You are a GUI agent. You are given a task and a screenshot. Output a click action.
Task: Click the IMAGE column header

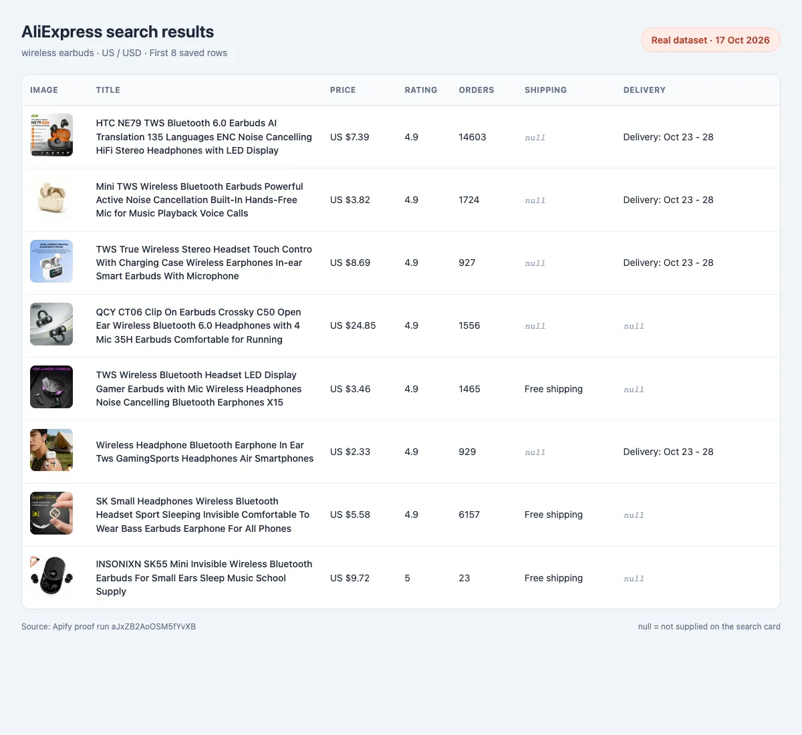pos(44,90)
